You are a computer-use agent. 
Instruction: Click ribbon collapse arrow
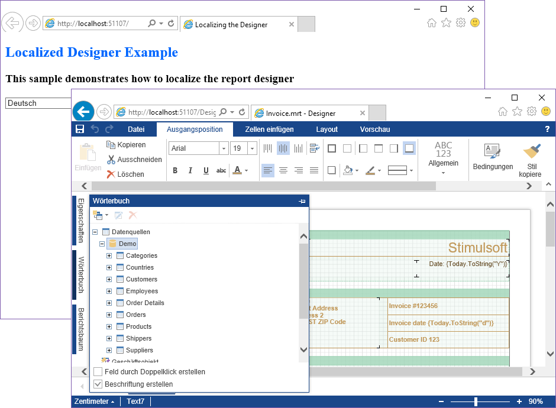(x=548, y=184)
